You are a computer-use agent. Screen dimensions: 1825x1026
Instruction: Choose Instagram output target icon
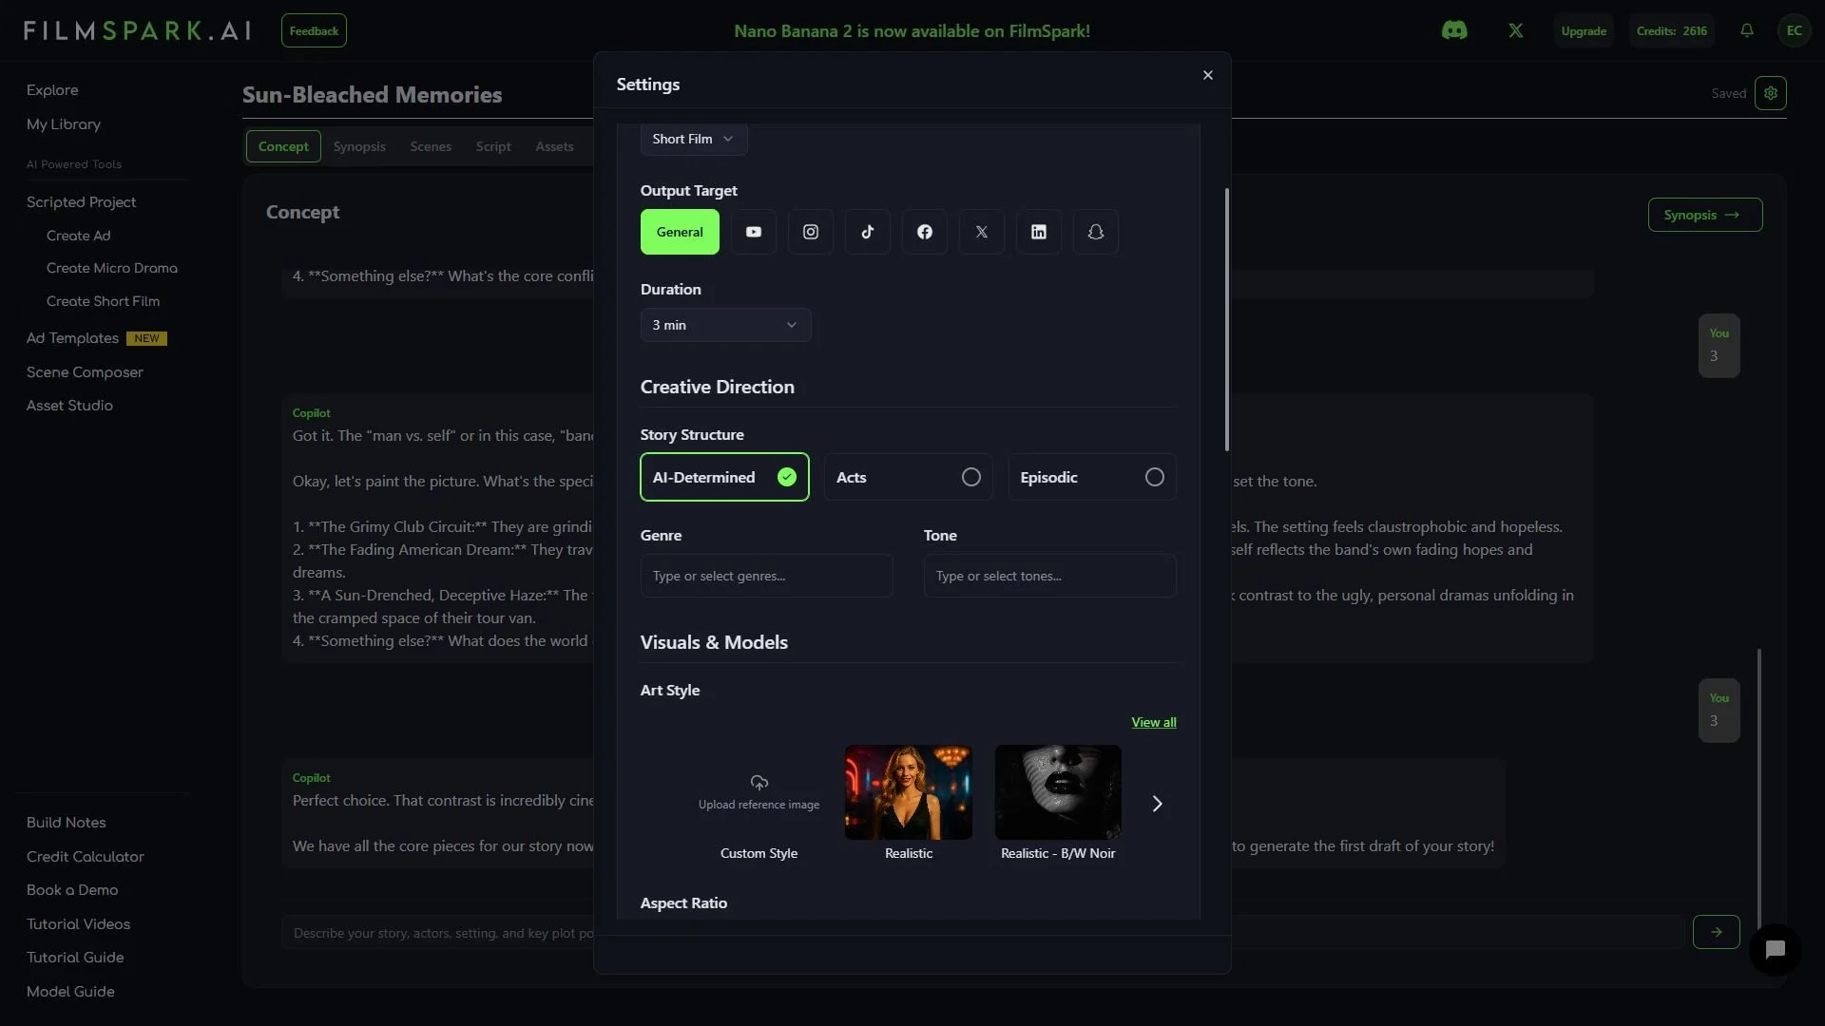pyautogui.click(x=810, y=232)
